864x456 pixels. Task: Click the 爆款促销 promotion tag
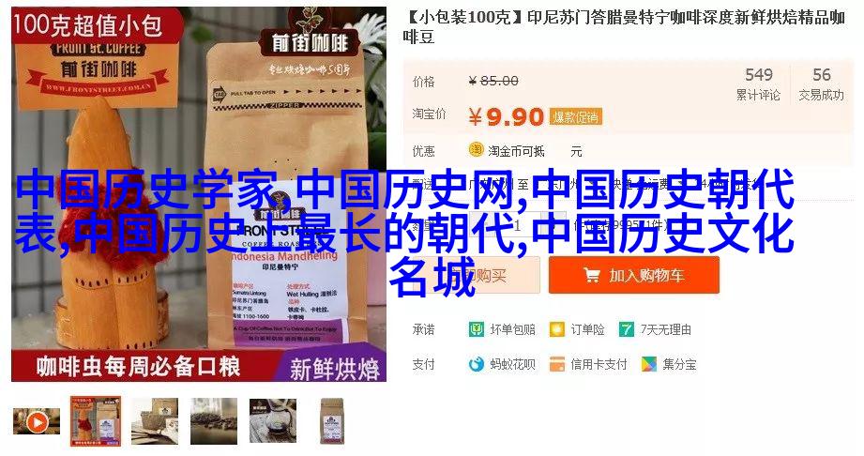pyautogui.click(x=576, y=117)
